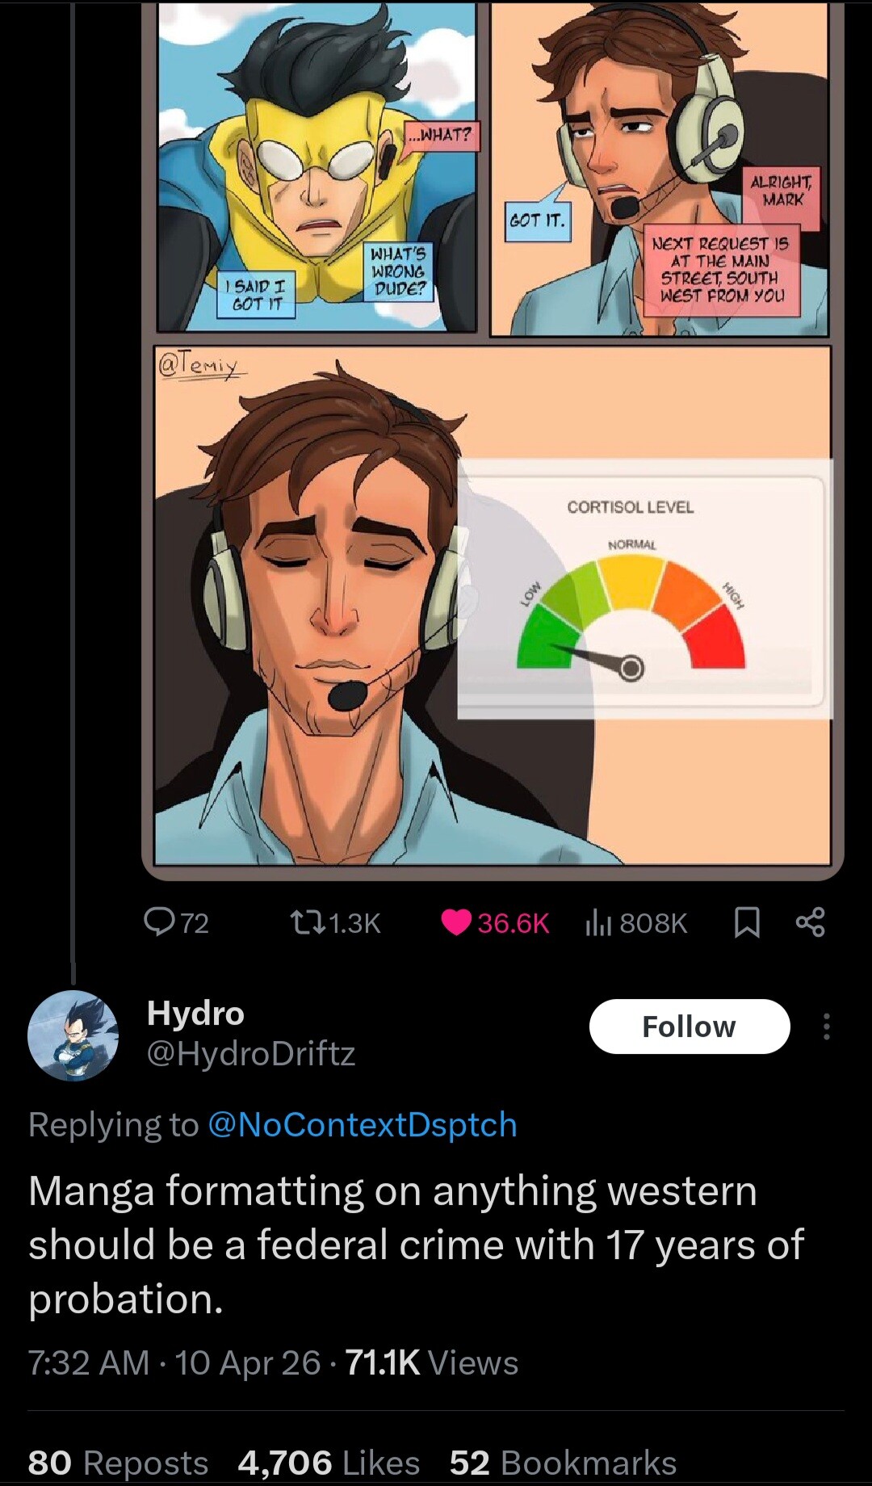Open the Hydro display name
Viewport: 872px width, 1486px height.
(195, 1013)
